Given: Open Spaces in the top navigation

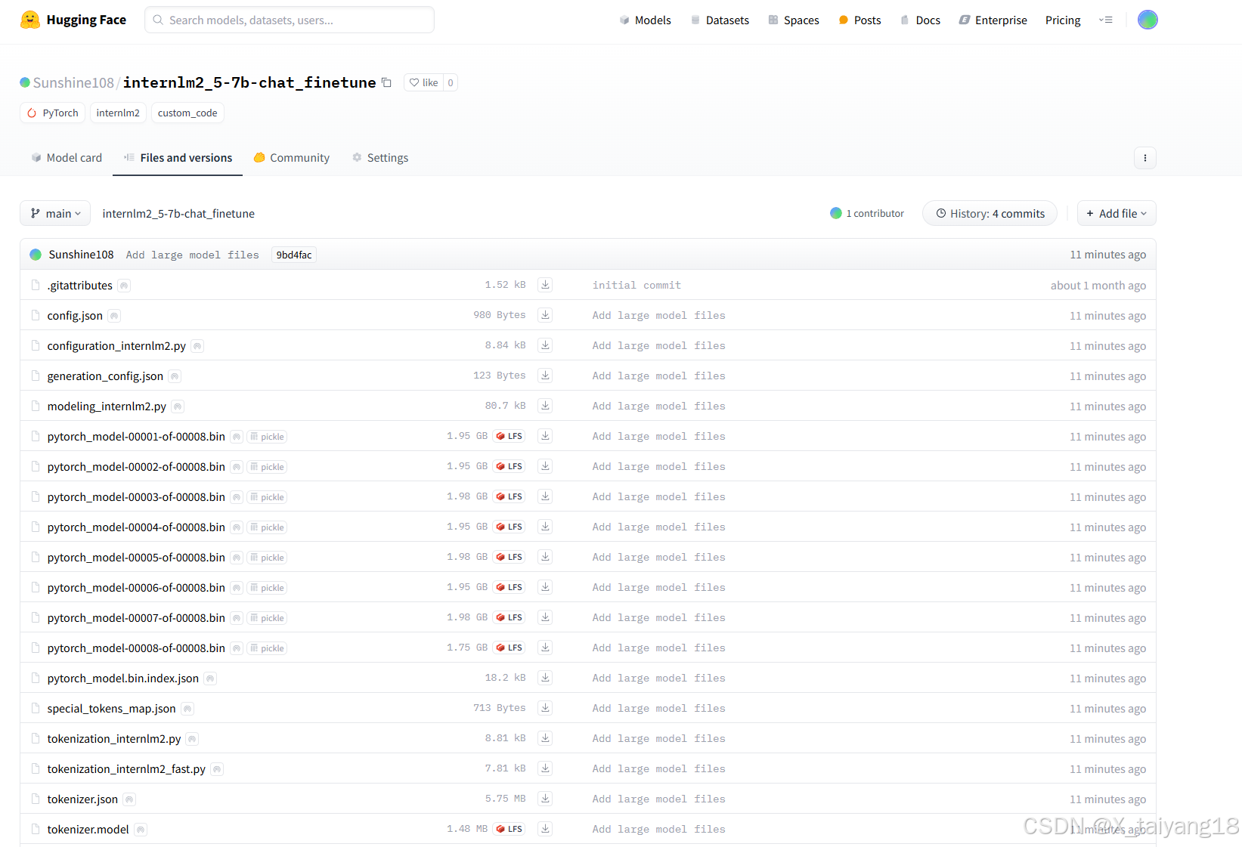Looking at the screenshot, I should (x=793, y=20).
